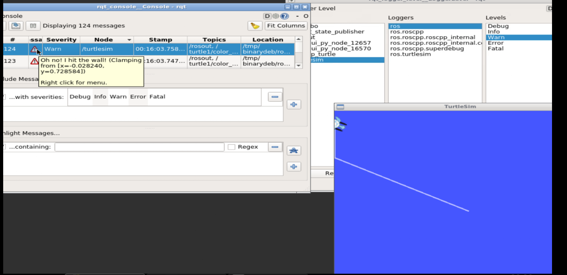
Task: Select the ros.roscpp.roscpp_internal logger
Action: pyautogui.click(x=433, y=38)
